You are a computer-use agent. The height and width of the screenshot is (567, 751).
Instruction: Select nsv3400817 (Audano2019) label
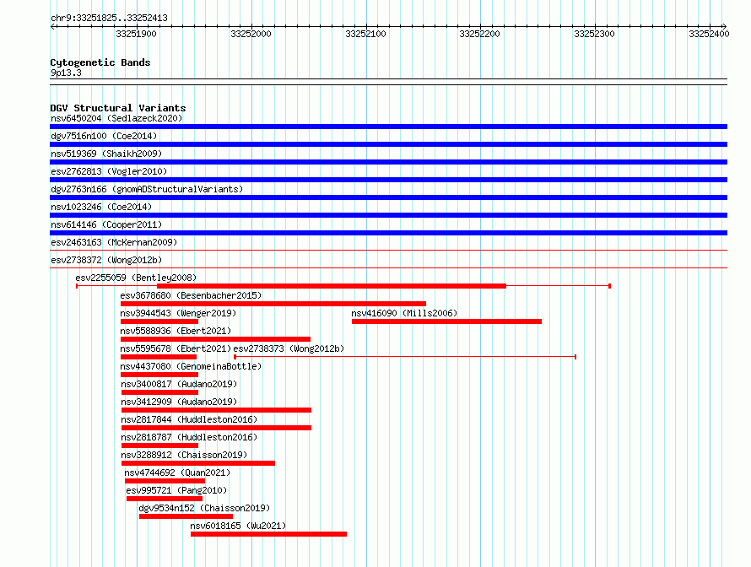(x=179, y=384)
